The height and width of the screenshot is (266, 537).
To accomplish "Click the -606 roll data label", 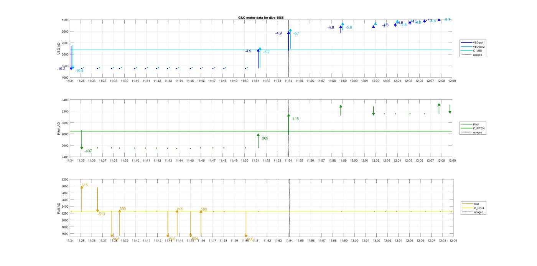I will pyautogui.click(x=250, y=239).
